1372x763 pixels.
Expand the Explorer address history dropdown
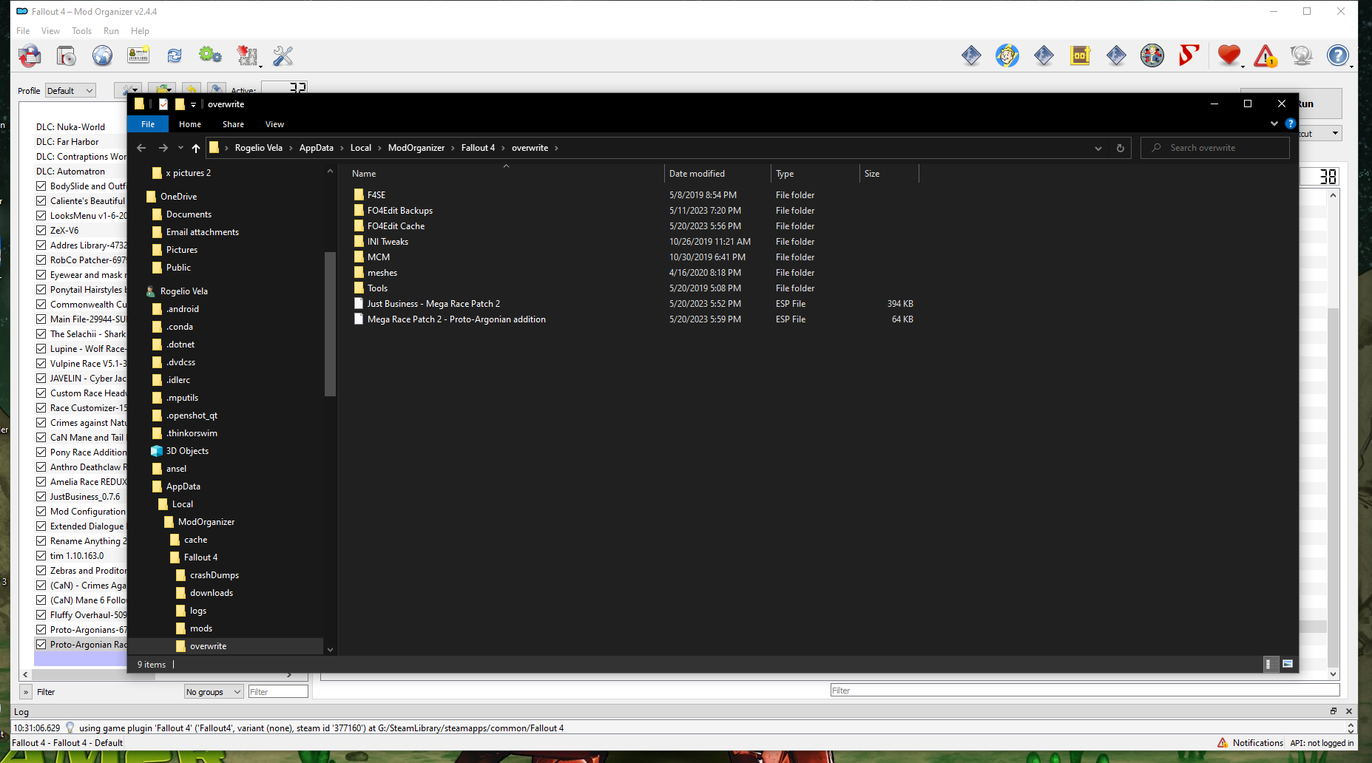click(x=1098, y=148)
